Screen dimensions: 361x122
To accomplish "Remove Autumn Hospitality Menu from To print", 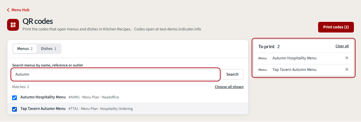I will pyautogui.click(x=347, y=58).
